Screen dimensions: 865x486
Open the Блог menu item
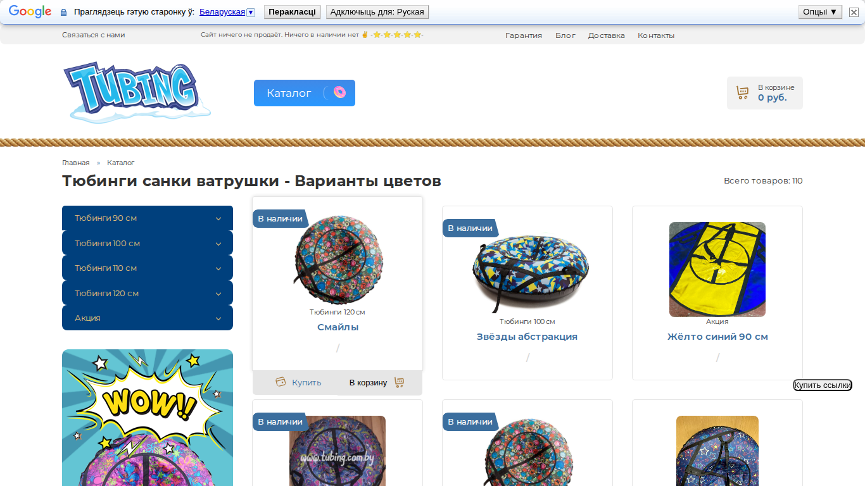[565, 35]
